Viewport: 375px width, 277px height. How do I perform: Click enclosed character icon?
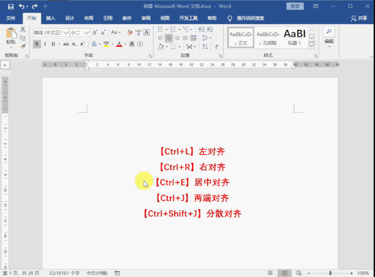coord(140,44)
